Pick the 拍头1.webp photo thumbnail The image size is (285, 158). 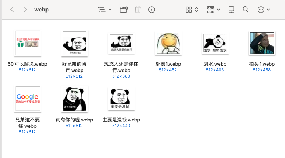click(262, 44)
